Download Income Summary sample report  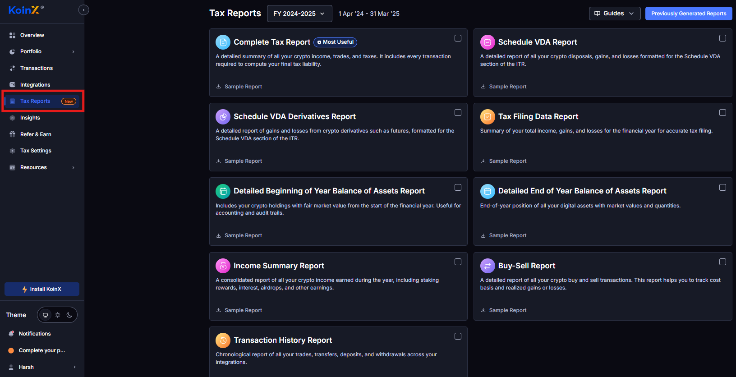pos(239,310)
